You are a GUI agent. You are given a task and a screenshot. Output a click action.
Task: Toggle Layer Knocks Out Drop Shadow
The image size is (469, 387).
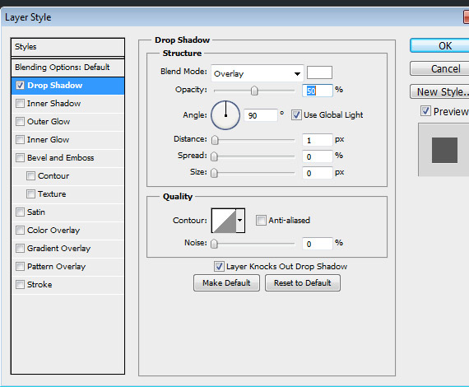219,267
